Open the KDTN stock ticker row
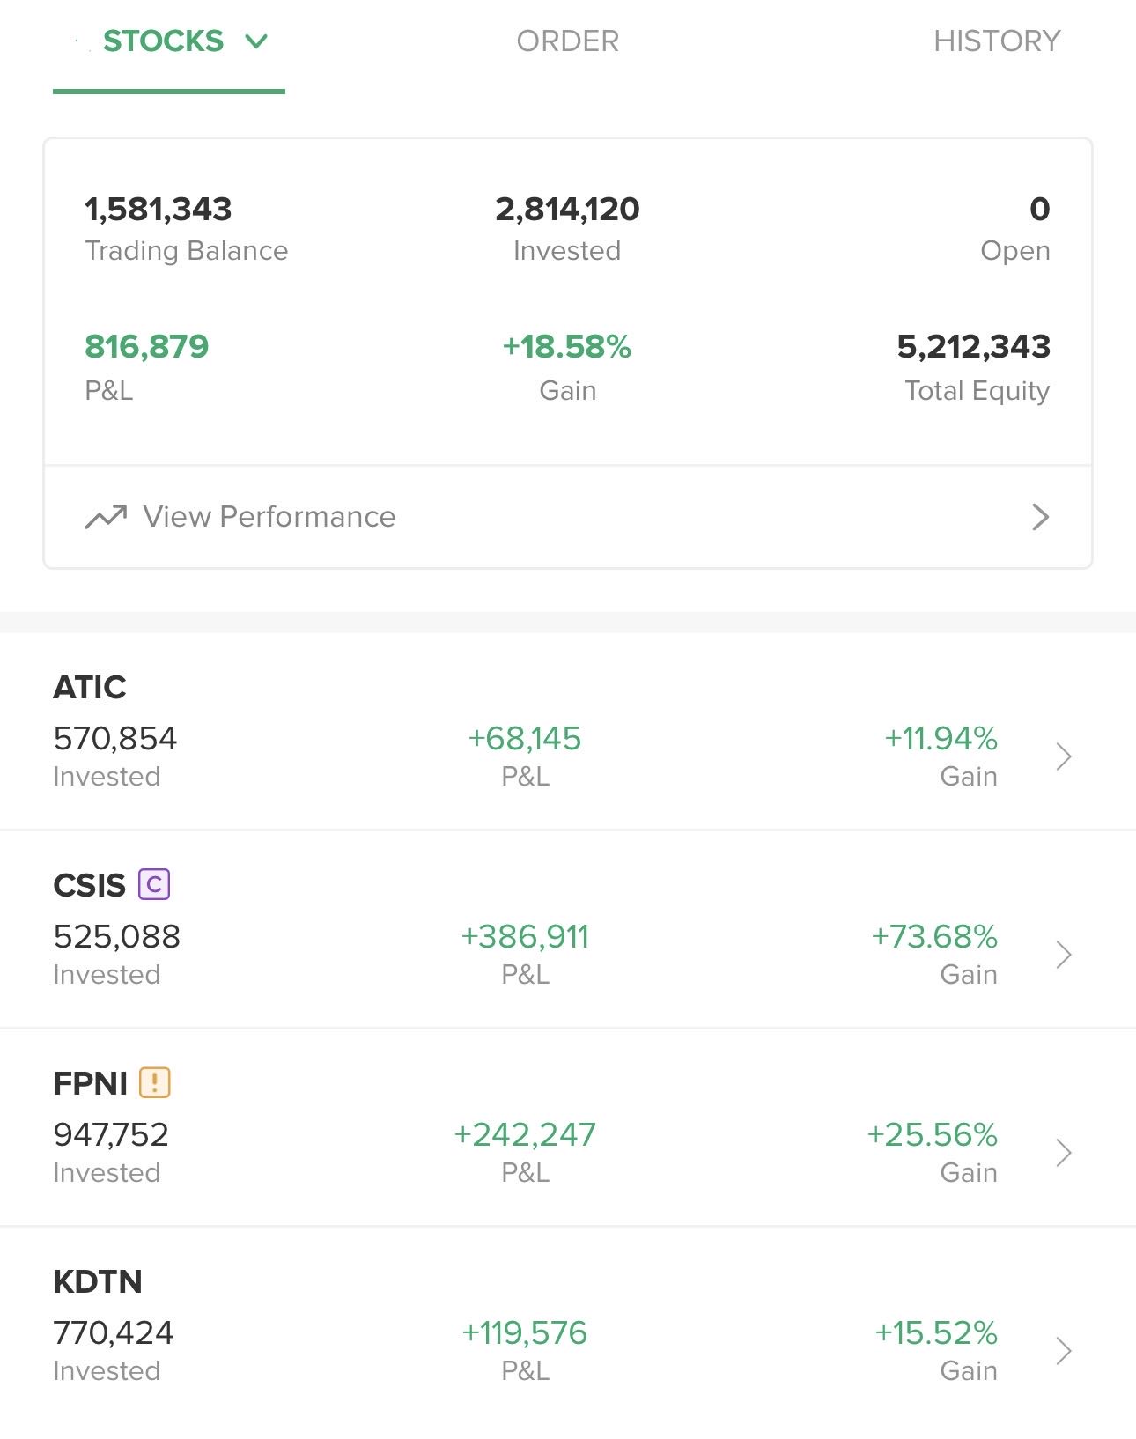1136x1439 pixels. point(98,1281)
